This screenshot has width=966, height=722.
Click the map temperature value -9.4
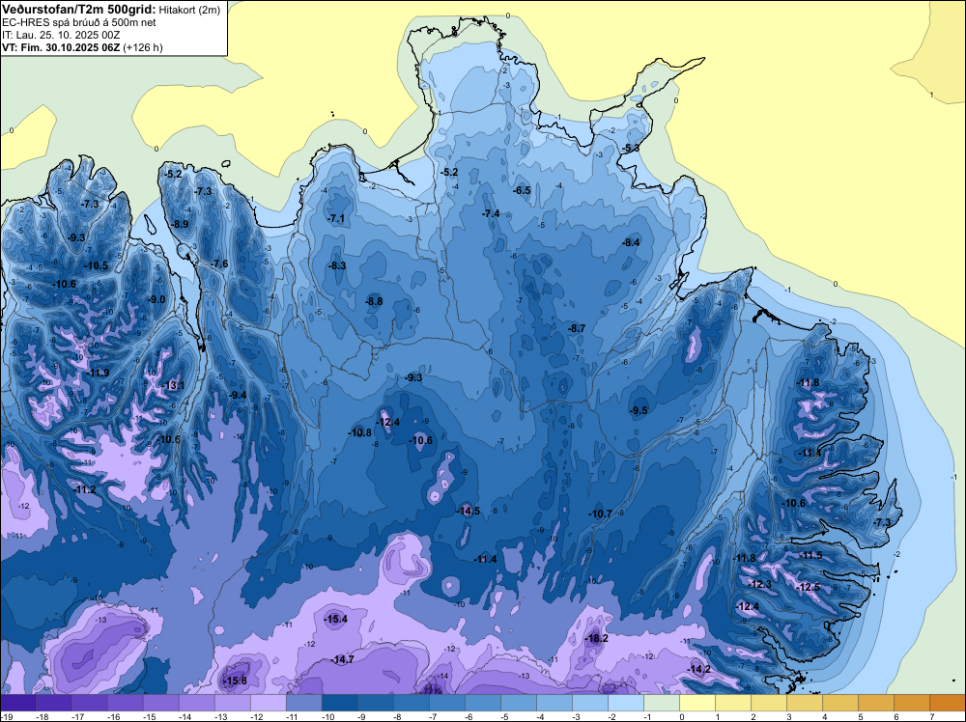238,395
